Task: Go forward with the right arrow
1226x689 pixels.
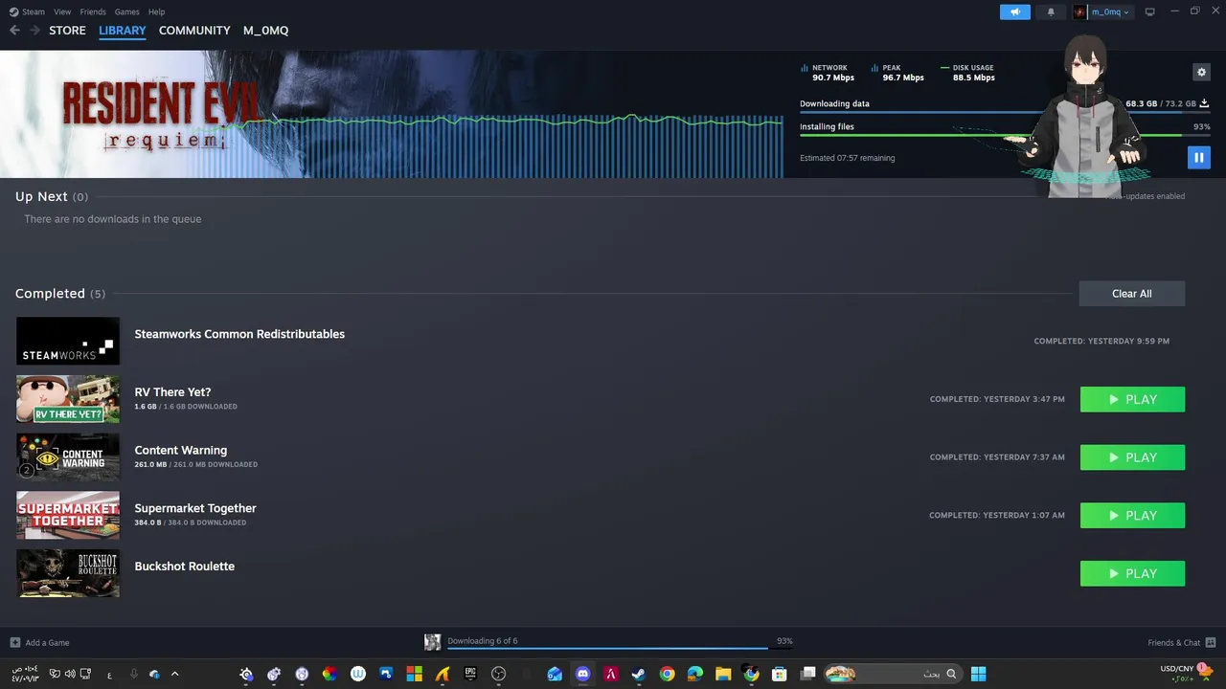Action: click(x=34, y=31)
